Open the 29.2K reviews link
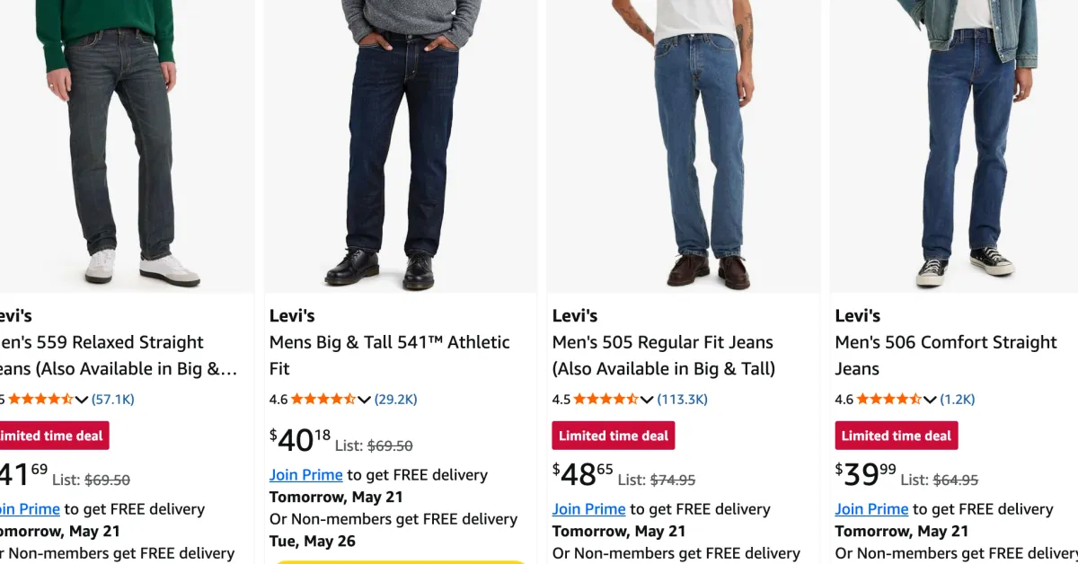Screen dimensions: 1078x564 pos(396,399)
